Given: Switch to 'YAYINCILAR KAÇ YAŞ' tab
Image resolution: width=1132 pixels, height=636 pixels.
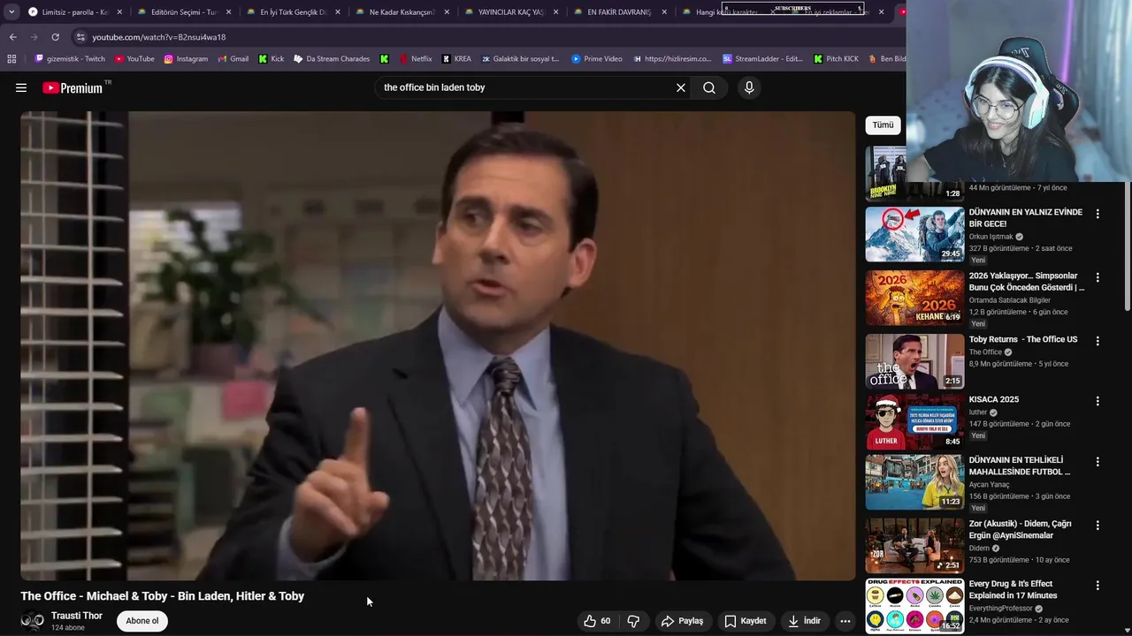Looking at the screenshot, I should click(510, 12).
